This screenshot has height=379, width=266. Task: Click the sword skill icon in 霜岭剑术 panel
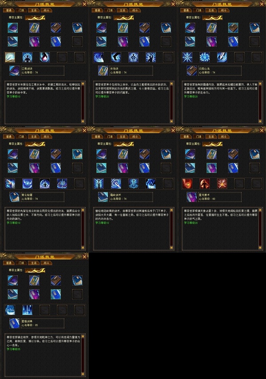point(99,184)
